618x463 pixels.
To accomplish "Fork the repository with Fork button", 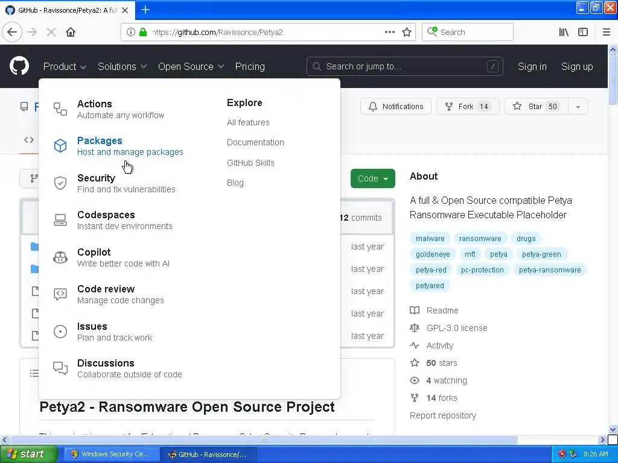I will [x=468, y=106].
